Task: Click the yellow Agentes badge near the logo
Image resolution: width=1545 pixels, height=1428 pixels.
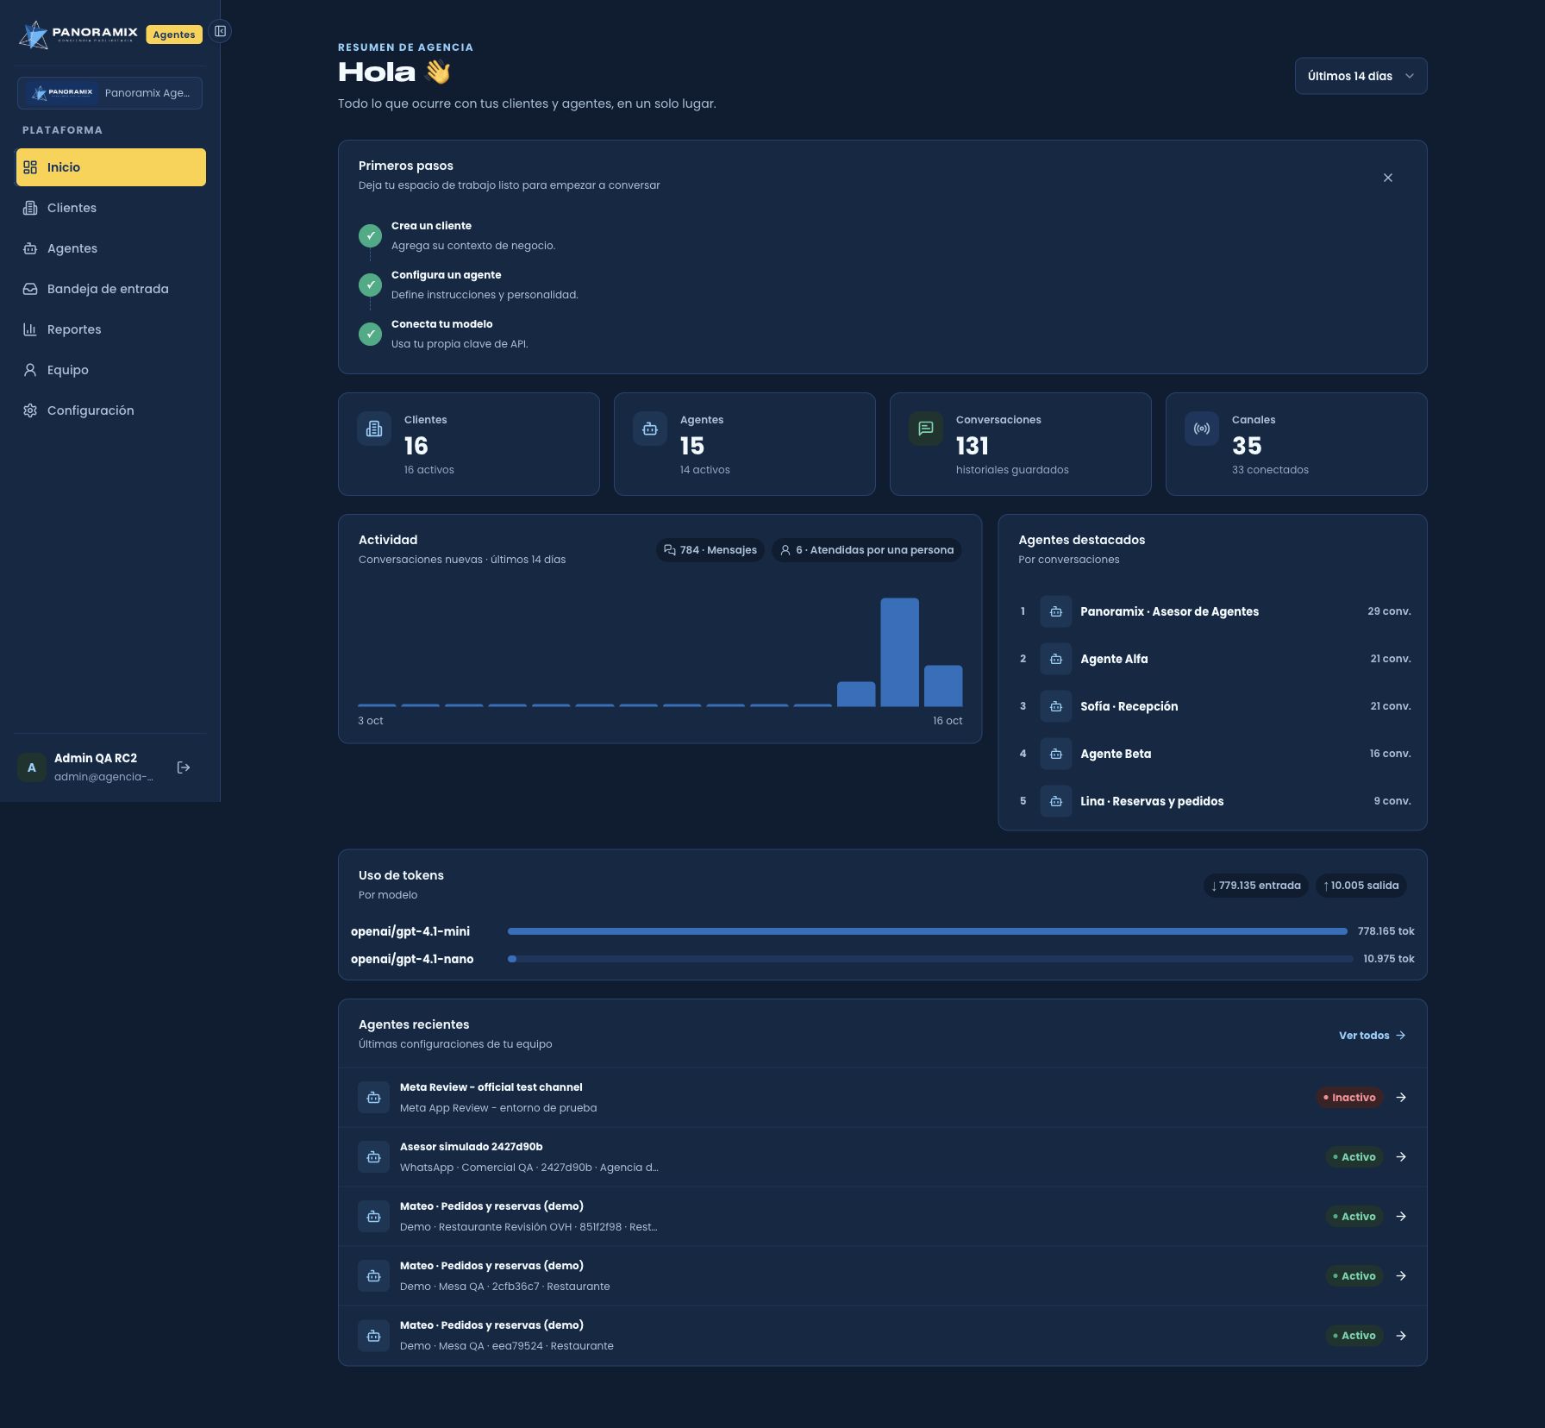Action: [174, 34]
